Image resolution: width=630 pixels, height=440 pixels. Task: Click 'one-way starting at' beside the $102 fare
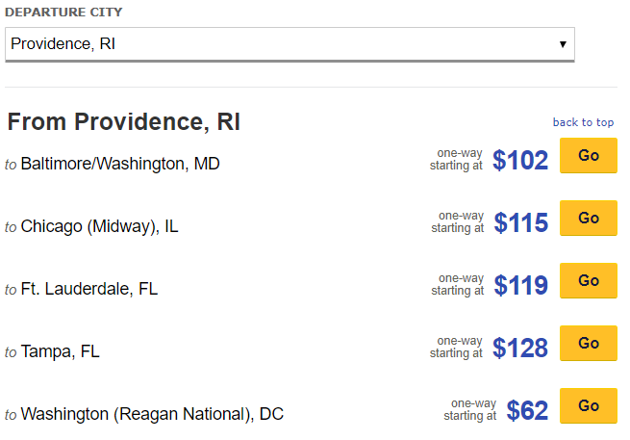[457, 159]
